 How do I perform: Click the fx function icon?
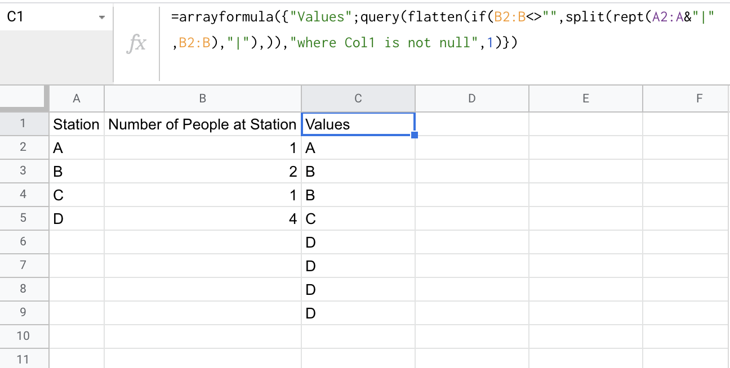(136, 44)
